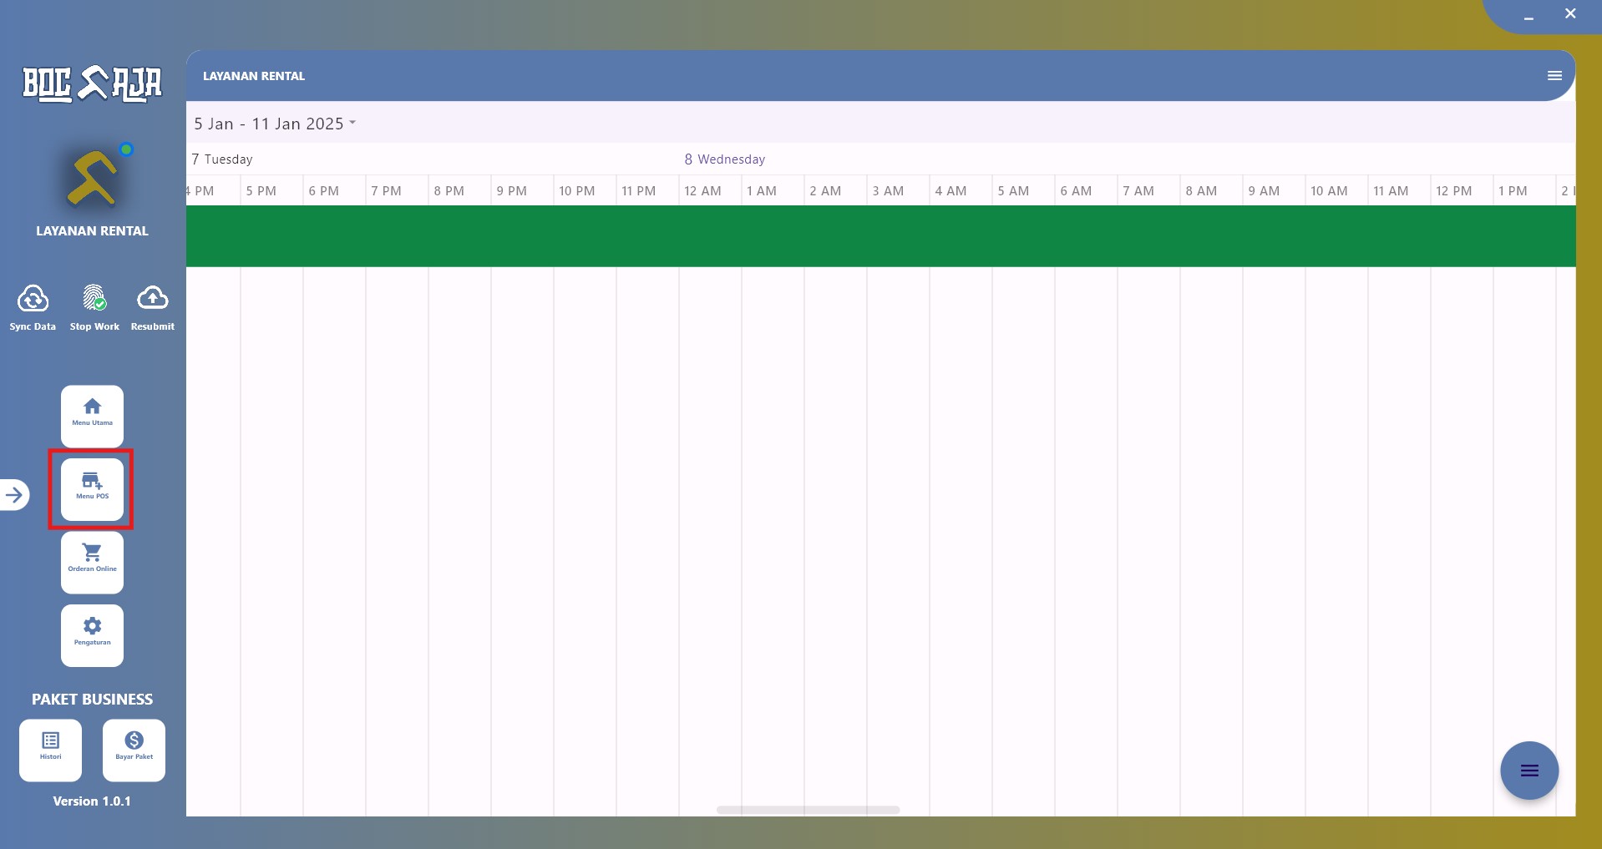Click the round floating menu button
Viewport: 1602px width, 849px height.
[1529, 771]
